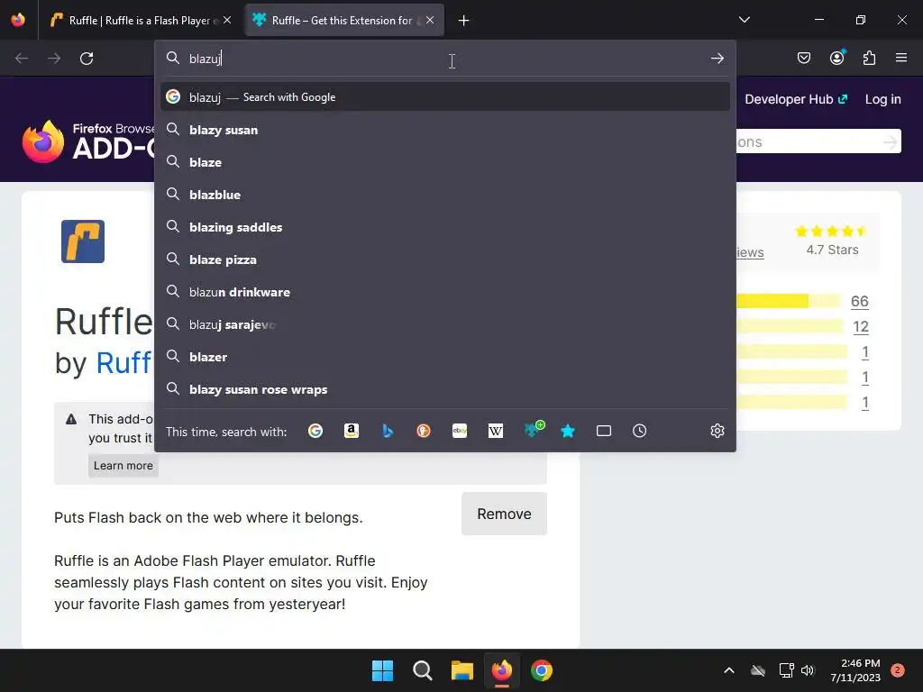Choose the 'blazun drinkware' suggestion
Screen dimensions: 923x692
[445, 292]
